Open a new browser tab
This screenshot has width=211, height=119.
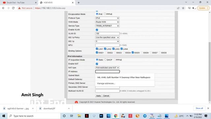(78, 3)
